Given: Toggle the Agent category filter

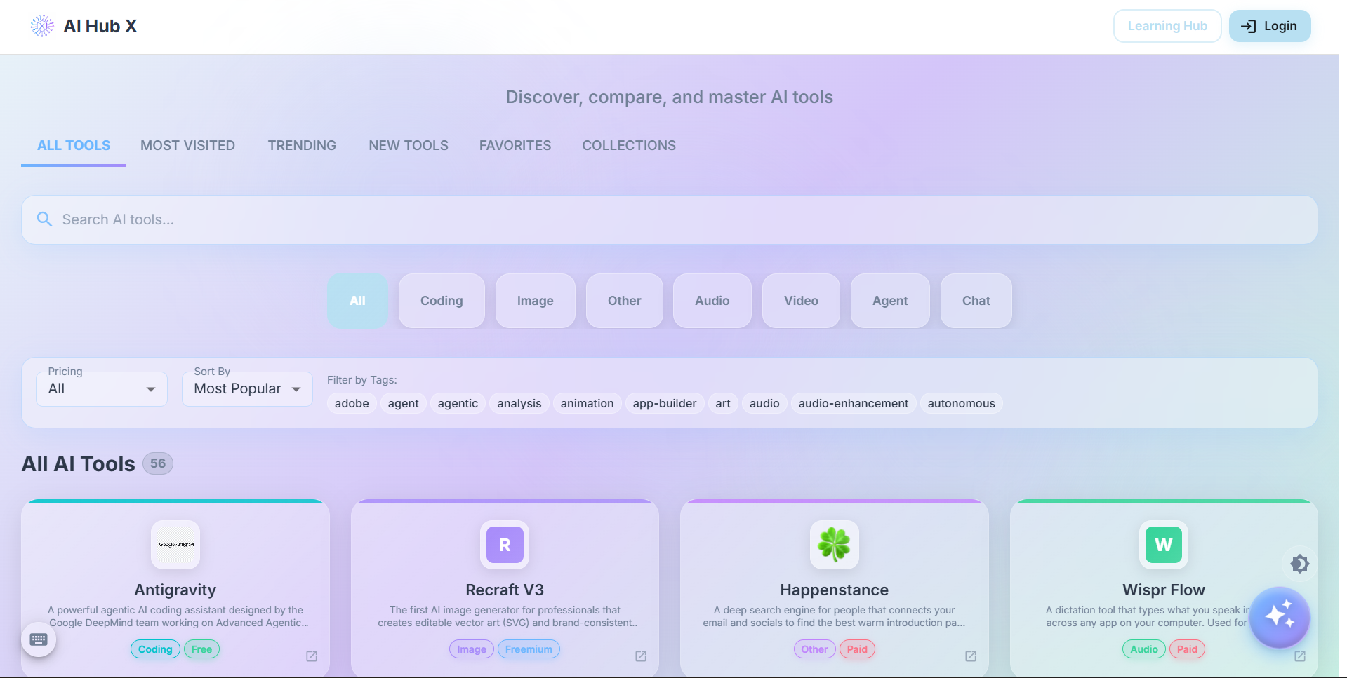Looking at the screenshot, I should (x=889, y=301).
